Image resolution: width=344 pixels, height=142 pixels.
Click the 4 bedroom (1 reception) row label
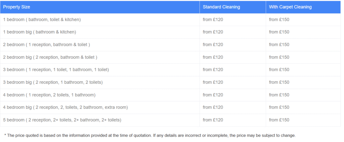(x=49, y=95)
